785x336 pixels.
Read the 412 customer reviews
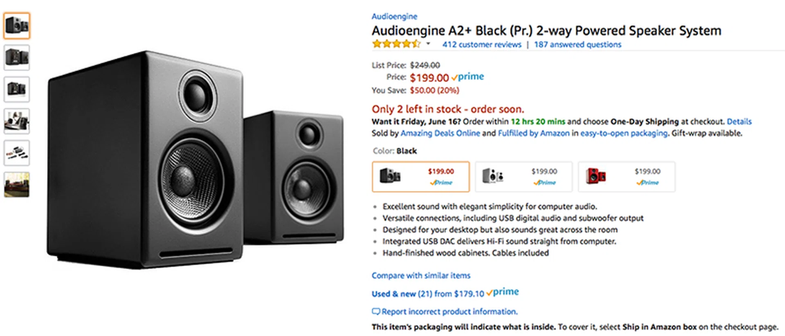click(x=482, y=45)
